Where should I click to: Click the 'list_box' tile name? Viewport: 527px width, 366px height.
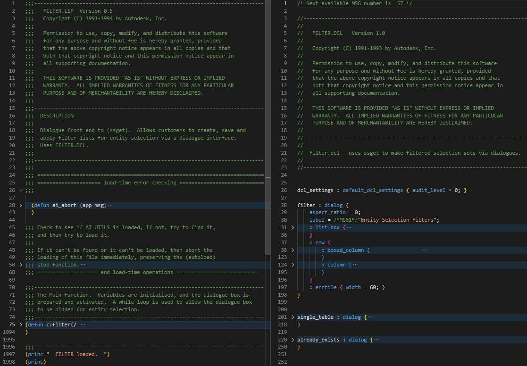[x=327, y=227]
